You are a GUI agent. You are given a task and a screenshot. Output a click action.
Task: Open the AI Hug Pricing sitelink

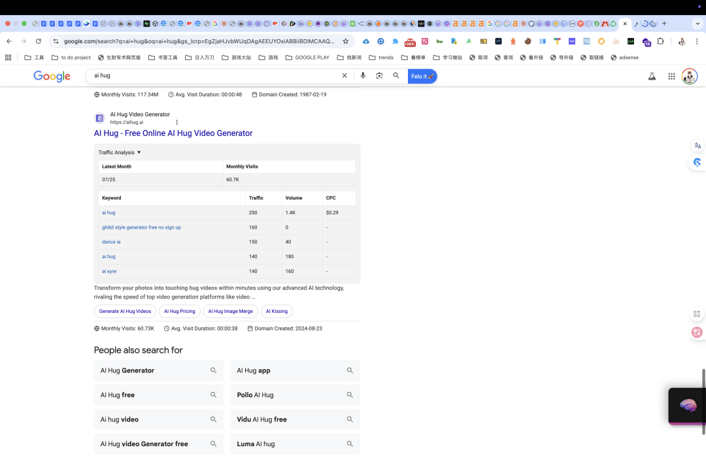(180, 311)
